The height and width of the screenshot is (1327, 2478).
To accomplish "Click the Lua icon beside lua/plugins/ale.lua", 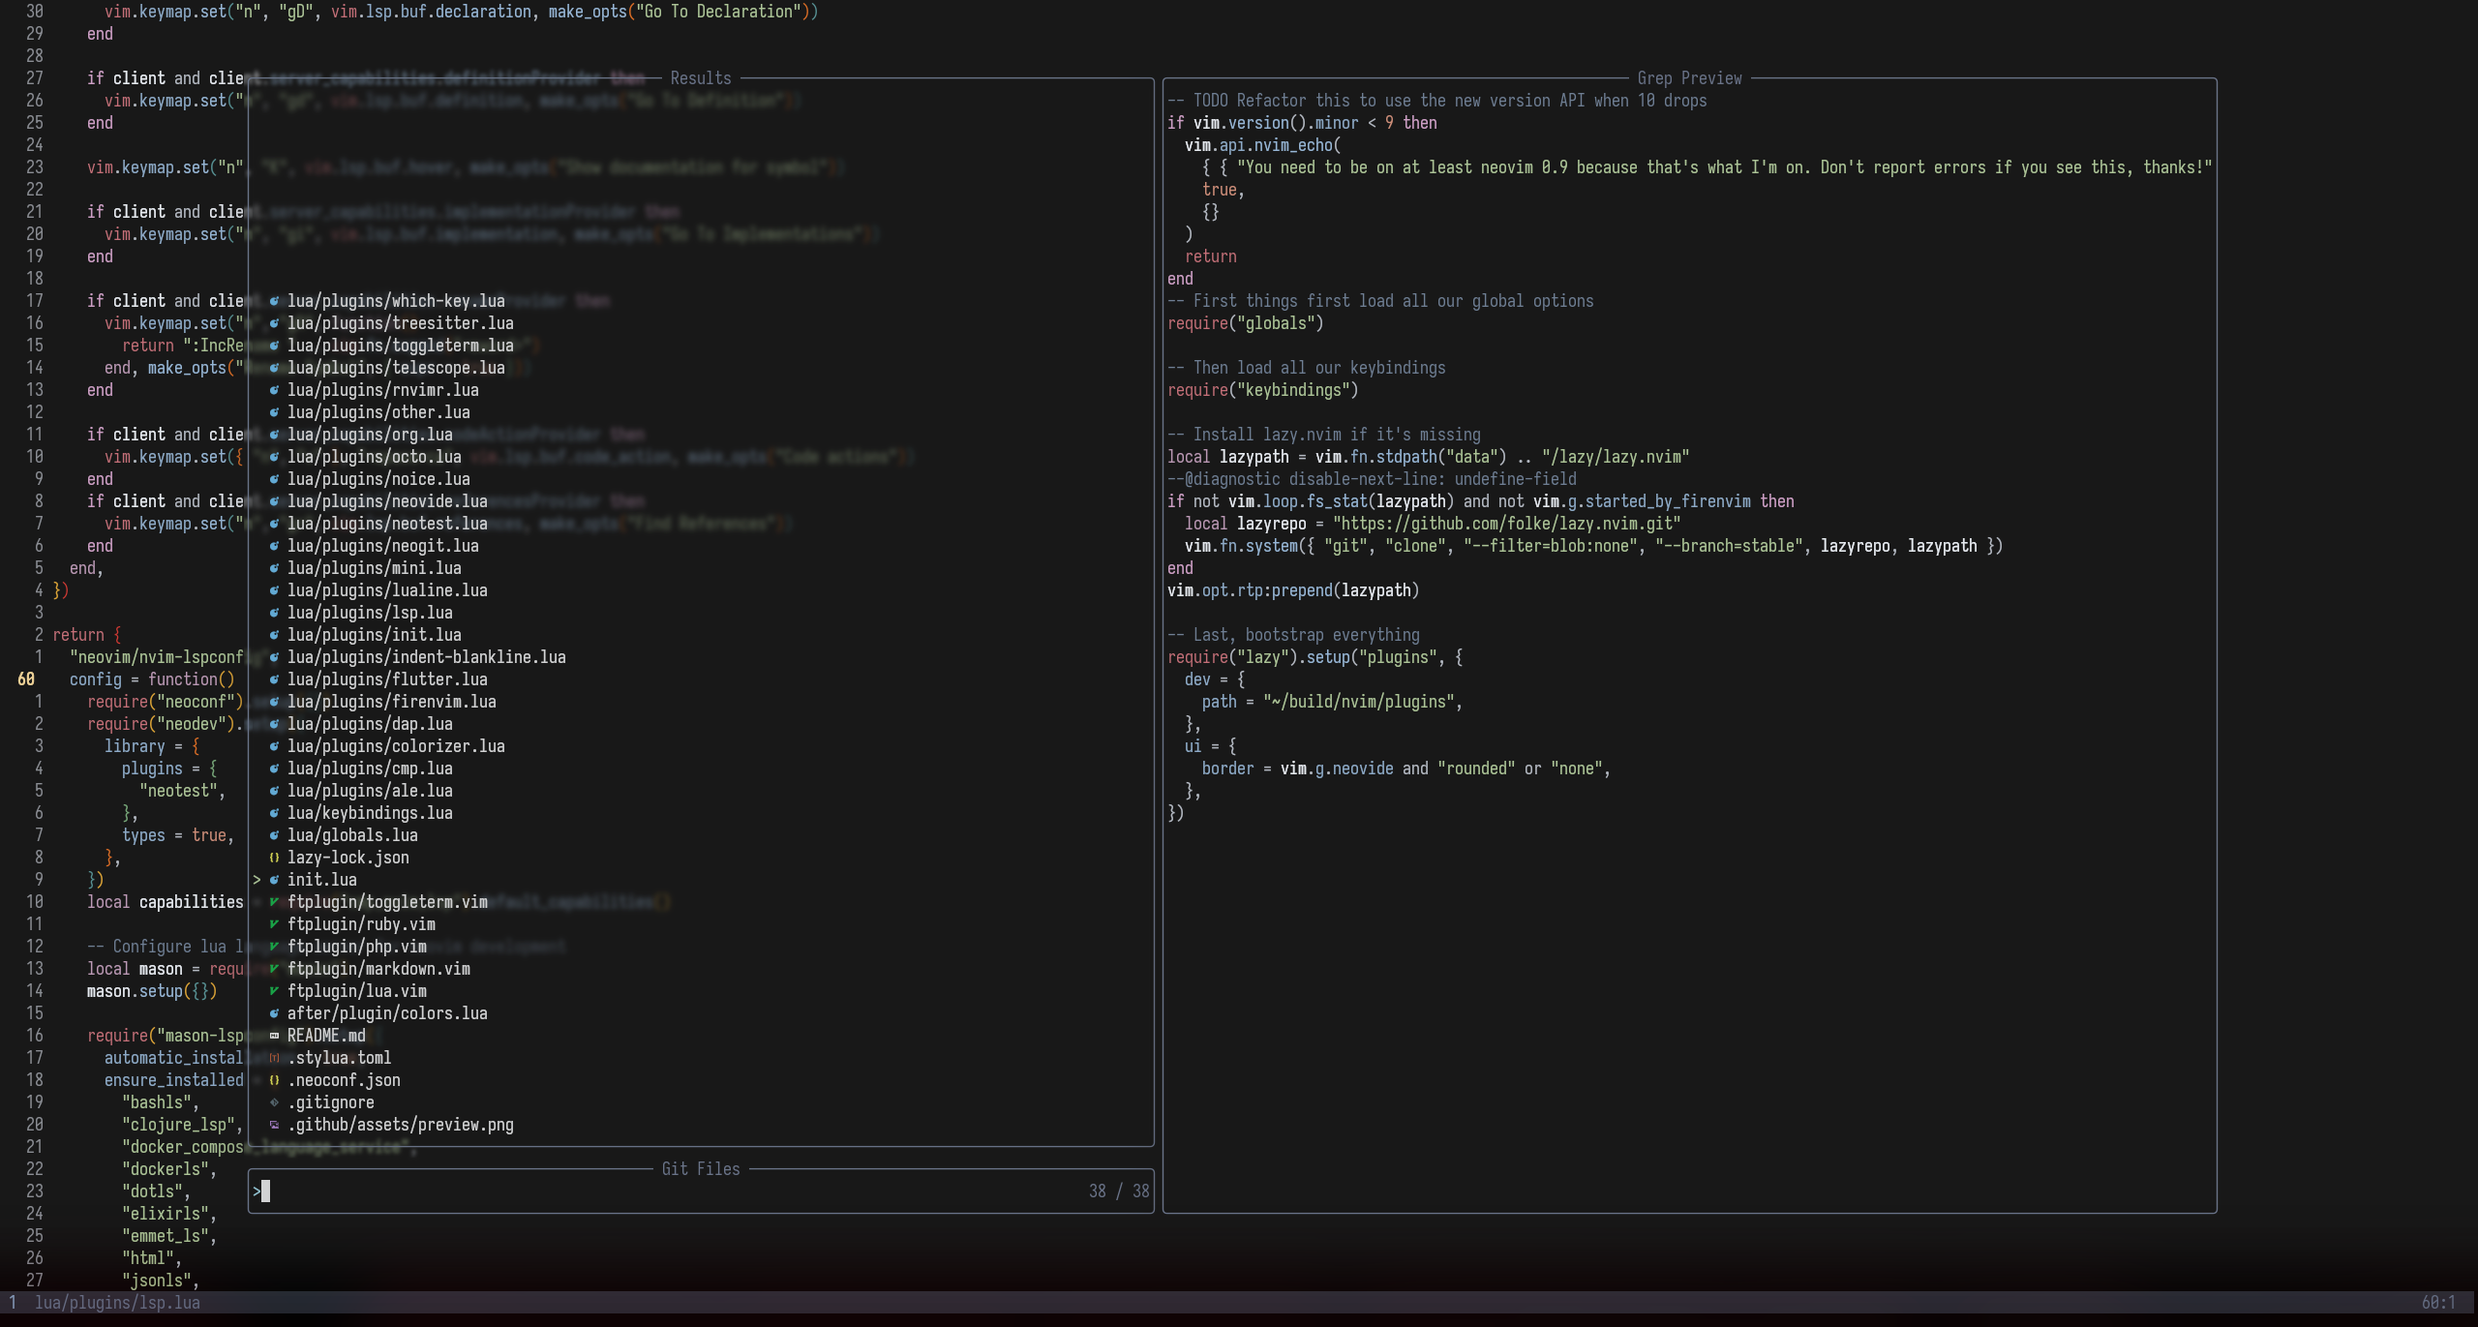I will pos(274,791).
